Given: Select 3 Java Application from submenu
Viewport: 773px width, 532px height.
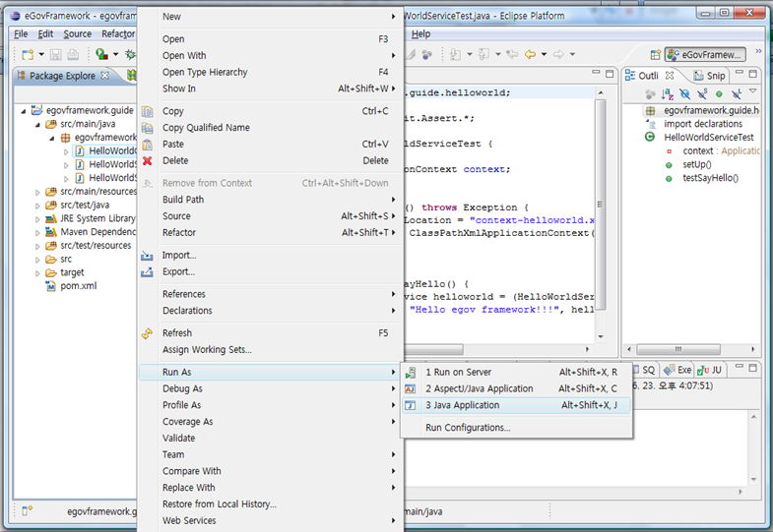Looking at the screenshot, I should [x=462, y=405].
